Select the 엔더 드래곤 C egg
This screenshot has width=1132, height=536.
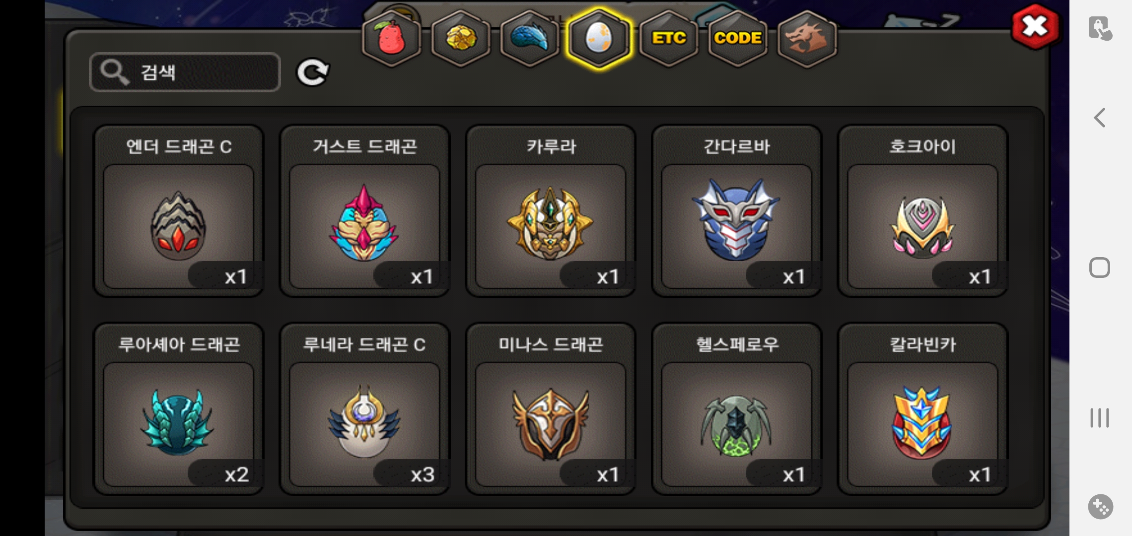pos(179,211)
